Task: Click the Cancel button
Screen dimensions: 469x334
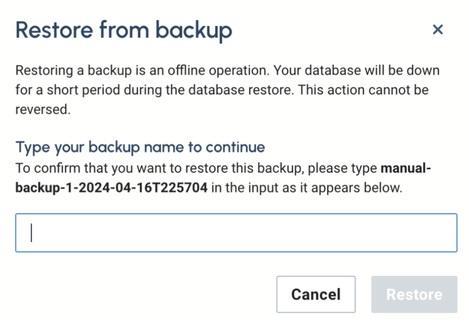Action: pos(316,294)
